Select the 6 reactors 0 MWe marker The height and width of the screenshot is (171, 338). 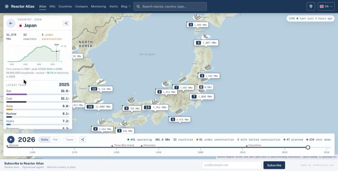click(x=205, y=87)
